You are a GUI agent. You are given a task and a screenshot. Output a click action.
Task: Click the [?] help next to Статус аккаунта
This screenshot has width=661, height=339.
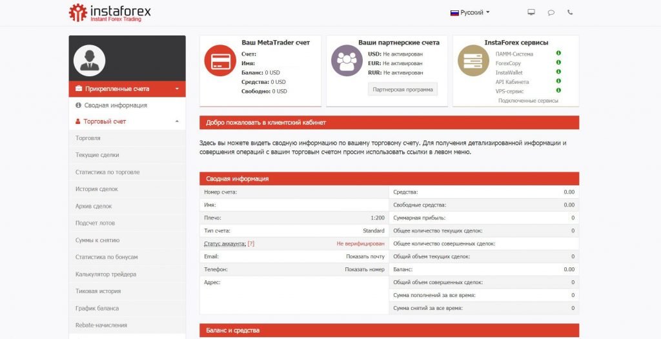coord(251,243)
